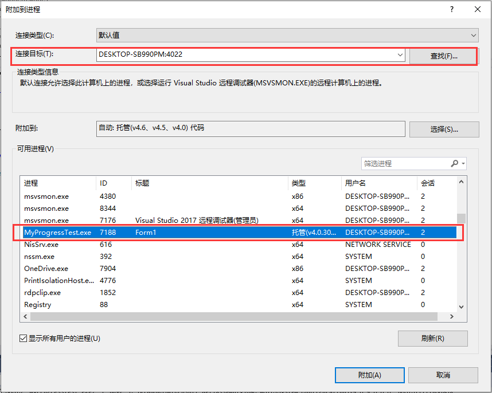Sort by the 用户名 column header
The height and width of the screenshot is (393, 492).
(x=379, y=183)
